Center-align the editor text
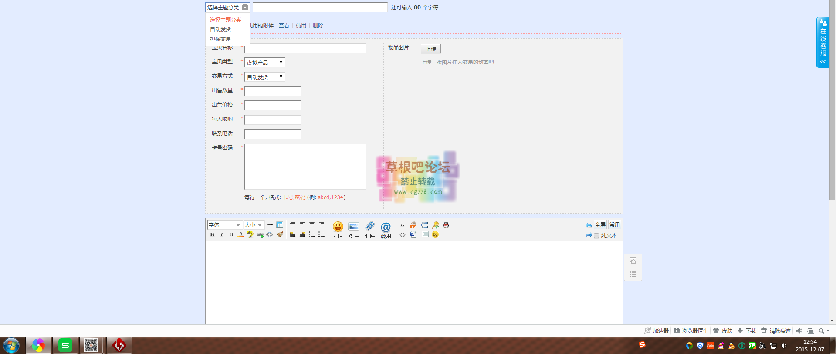The image size is (836, 354). point(312,225)
